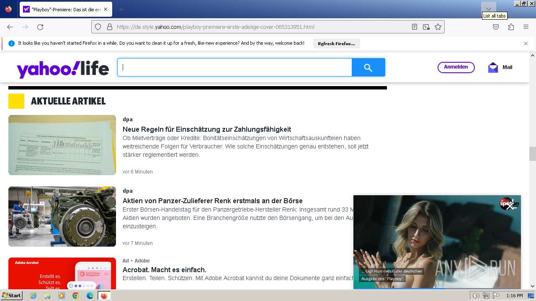Launch Chrome from the taskbar
This screenshot has height=301, width=536.
(x=76, y=296)
